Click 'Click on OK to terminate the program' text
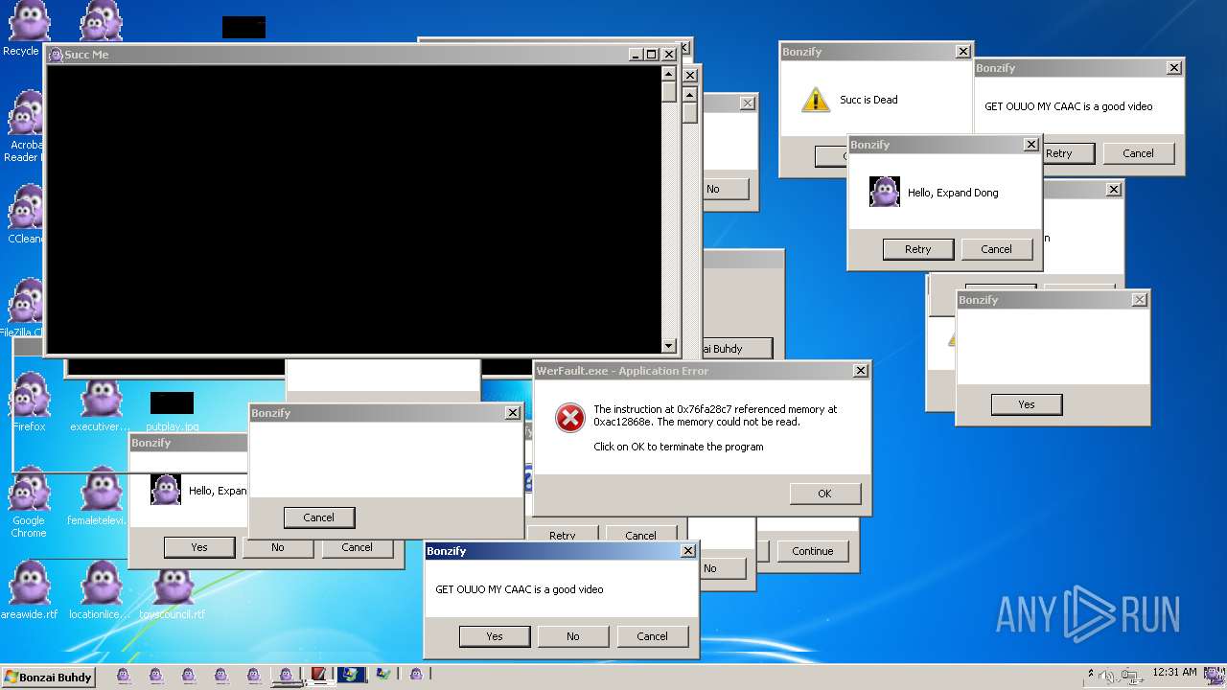 pos(679,447)
